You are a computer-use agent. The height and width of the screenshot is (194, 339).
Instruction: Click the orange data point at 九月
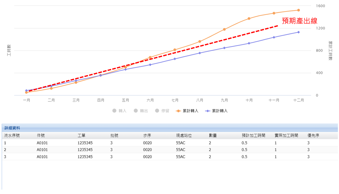point(224,29)
